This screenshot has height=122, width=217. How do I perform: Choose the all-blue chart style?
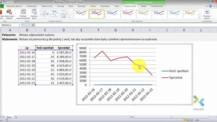tap(112, 14)
